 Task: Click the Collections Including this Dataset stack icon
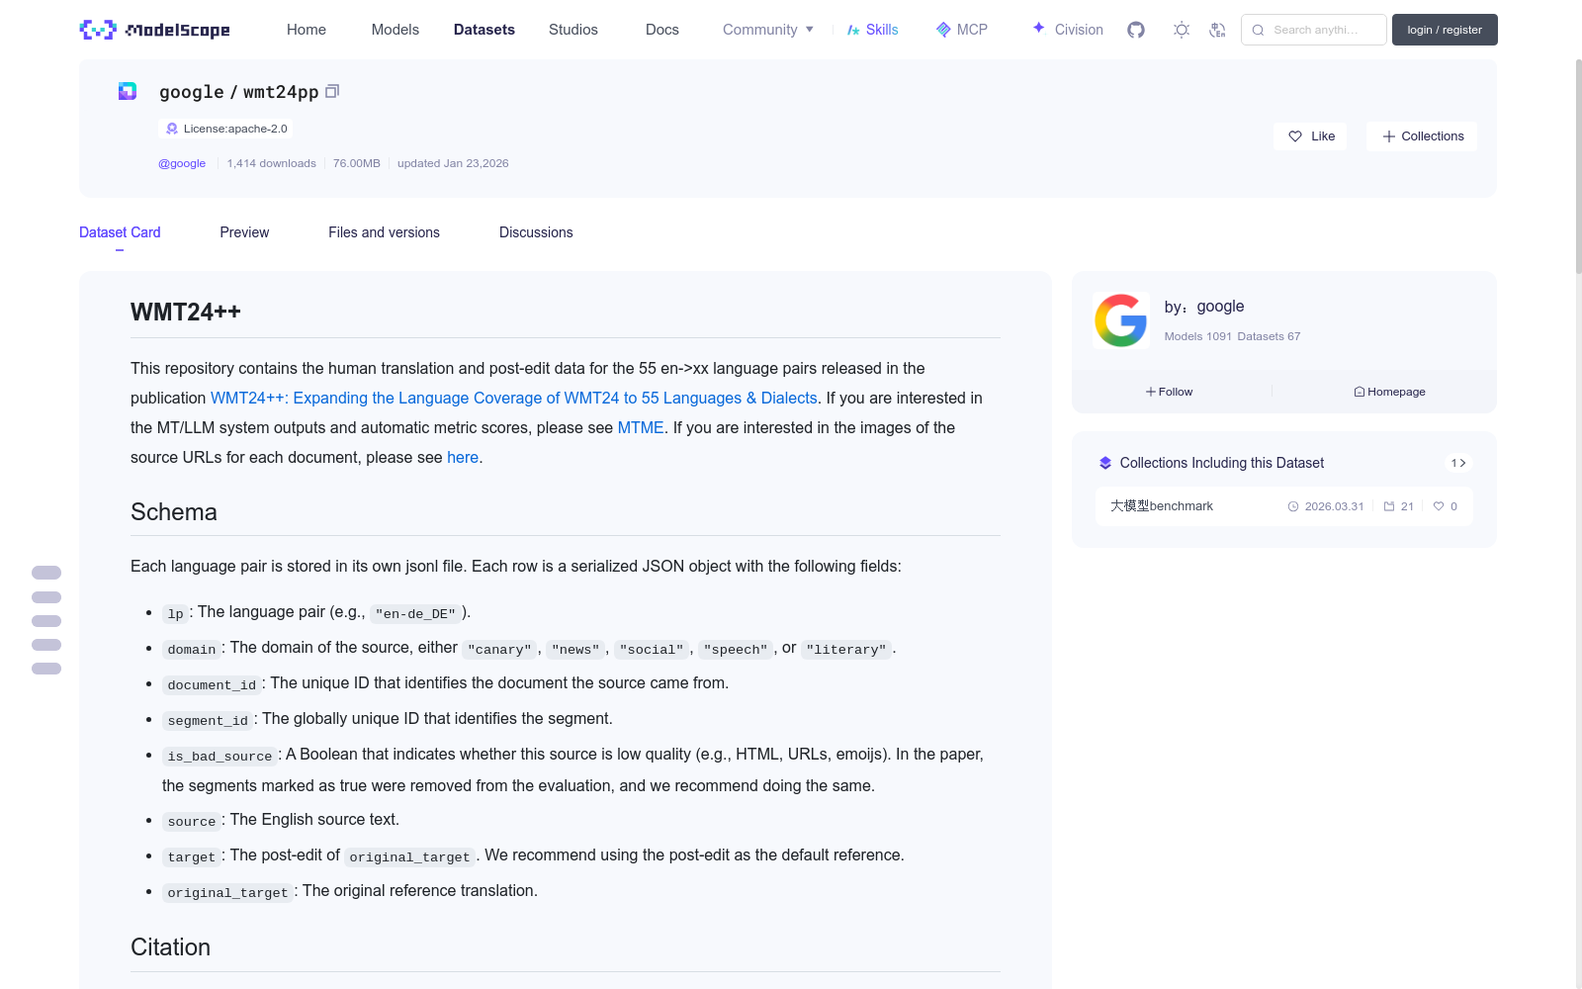(1105, 463)
